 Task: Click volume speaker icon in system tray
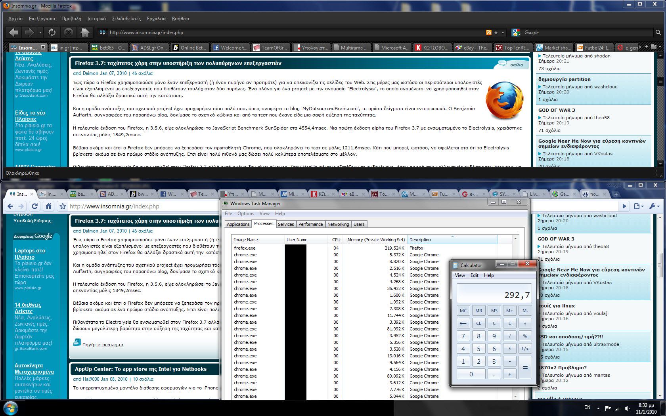click(x=627, y=408)
